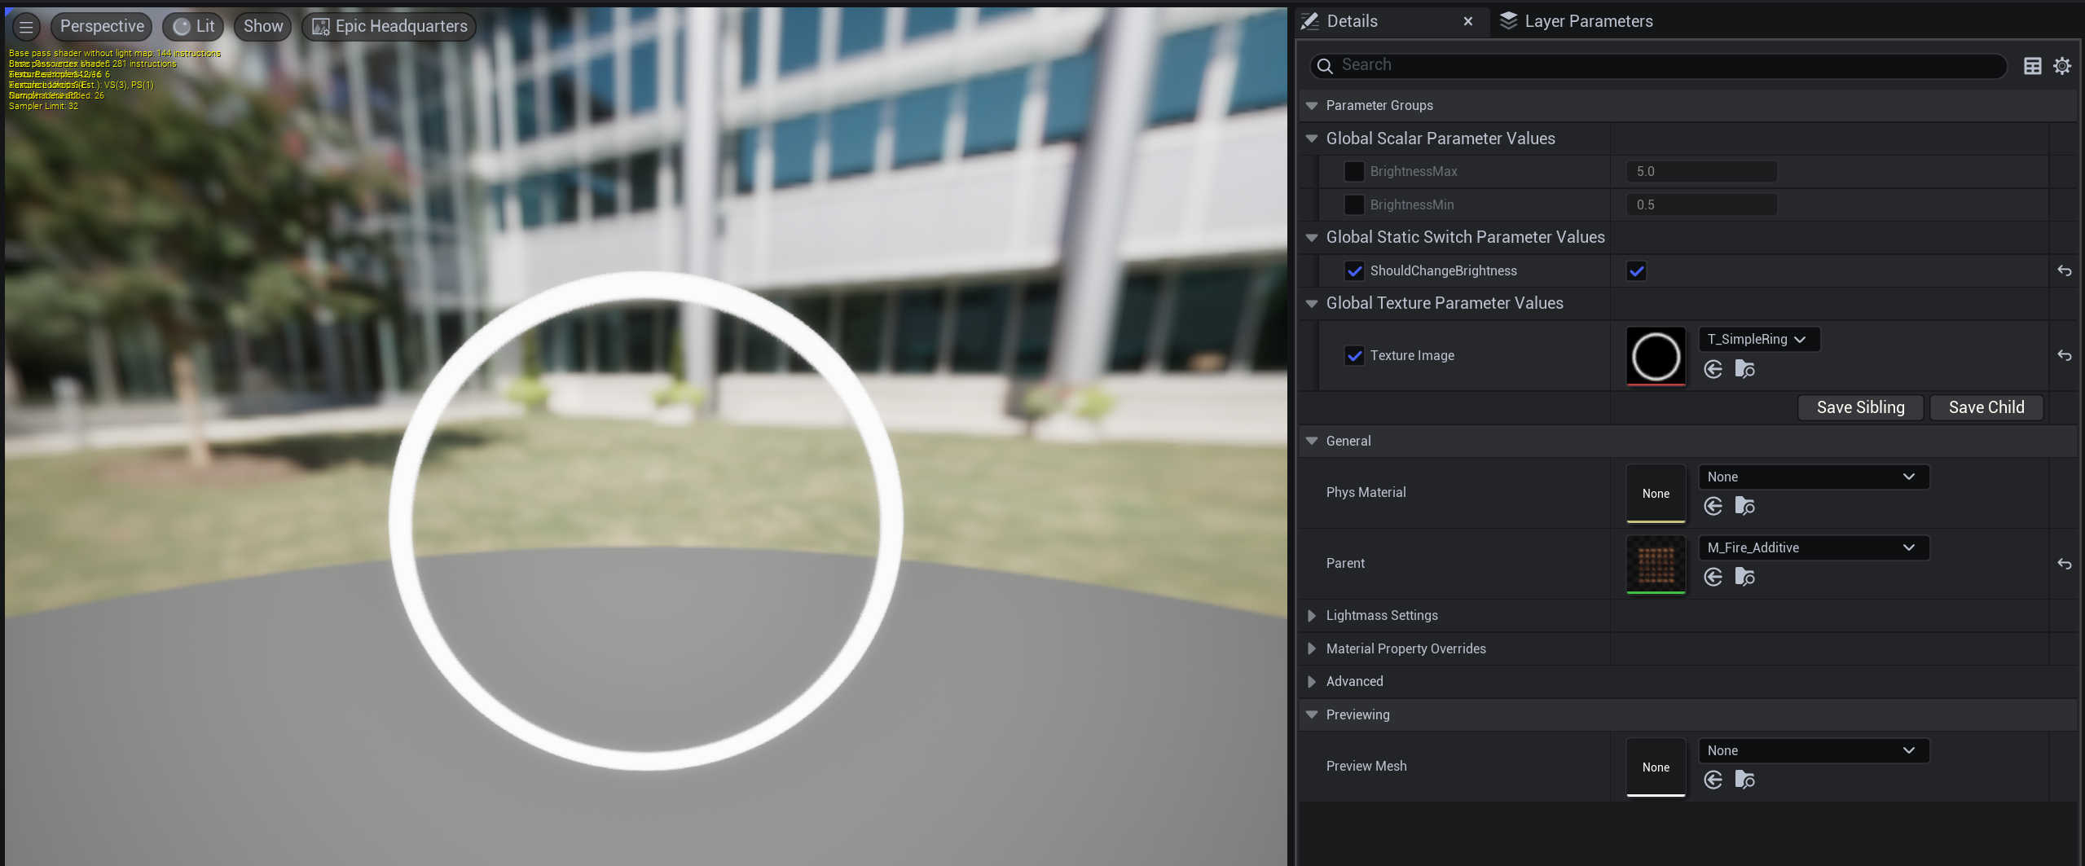2085x866 pixels.
Task: Disable the Texture Image override checkbox
Action: (x=1354, y=355)
